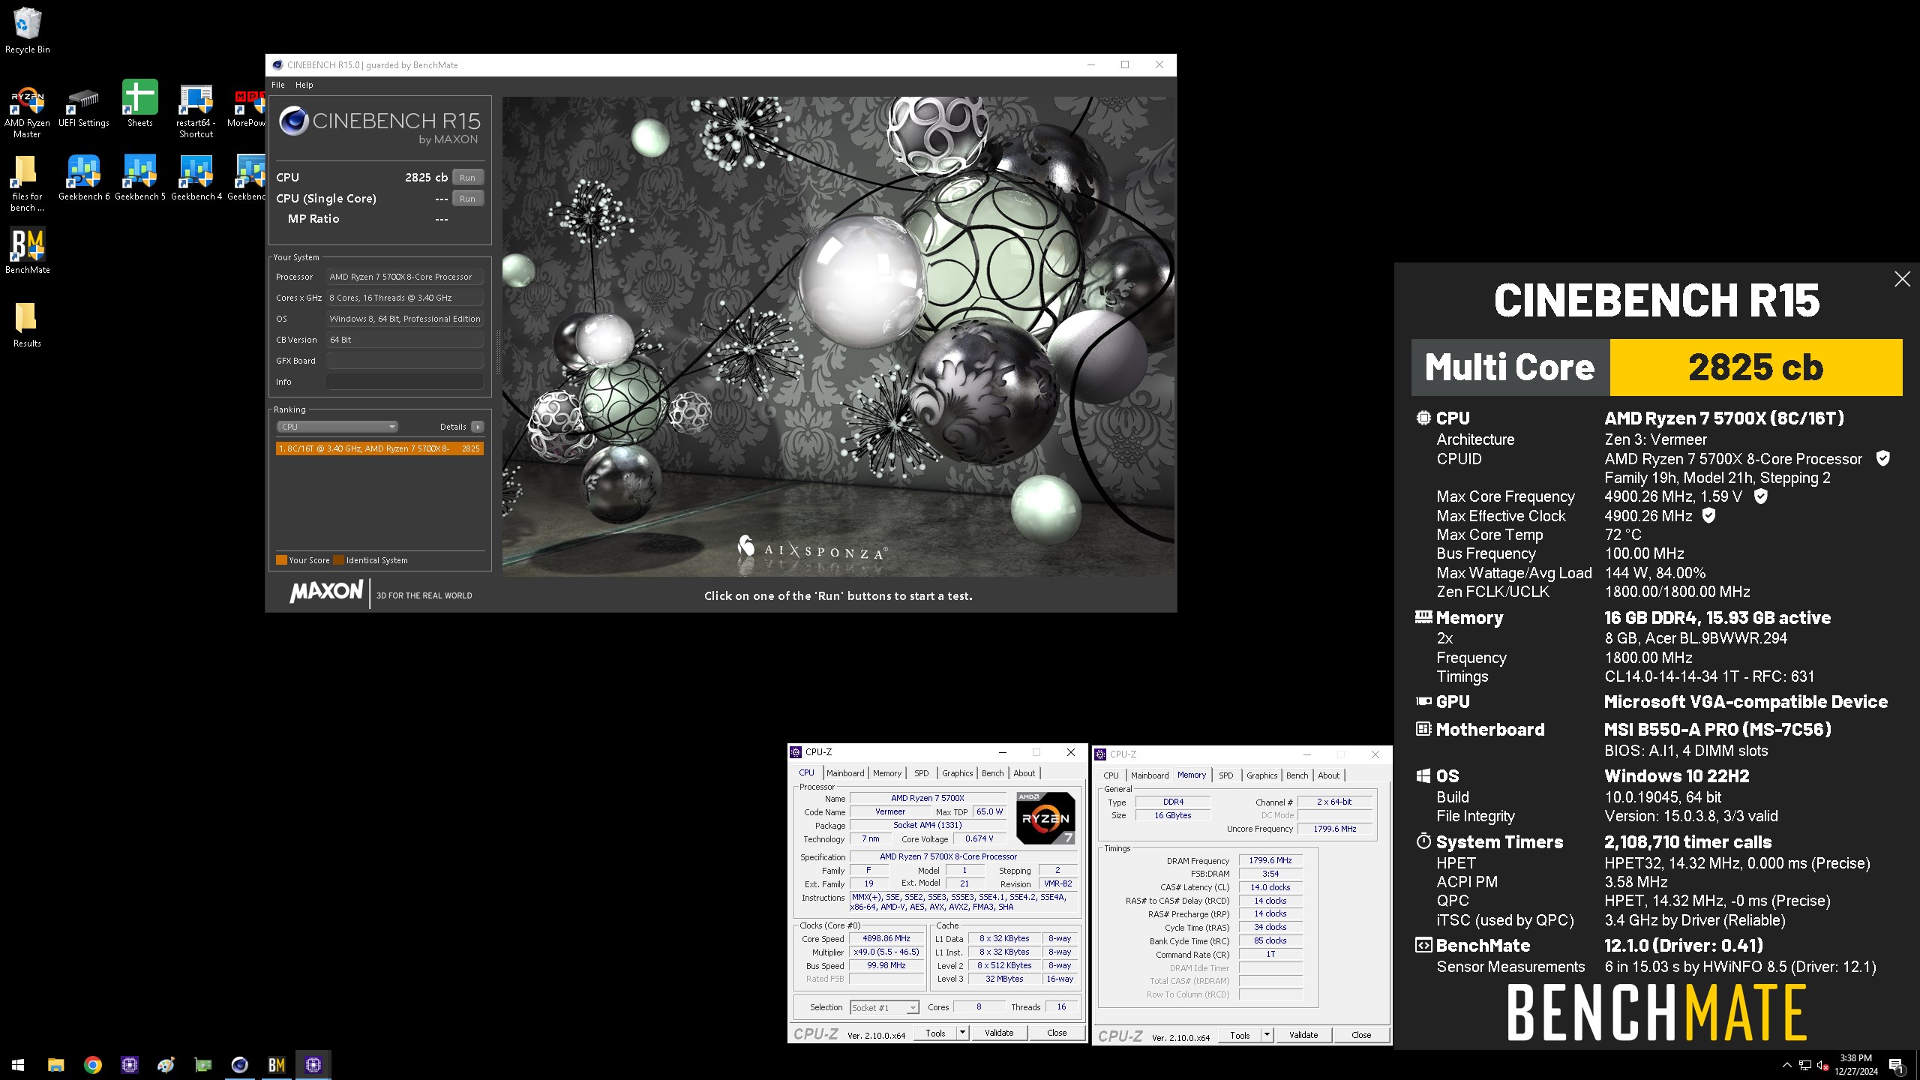Open the UEFI Settings desktop shortcut

(x=83, y=107)
